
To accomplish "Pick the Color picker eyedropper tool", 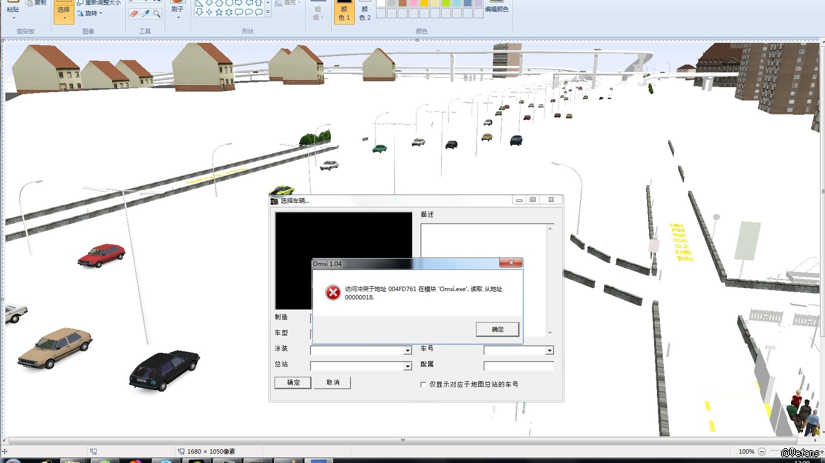I will coord(145,14).
